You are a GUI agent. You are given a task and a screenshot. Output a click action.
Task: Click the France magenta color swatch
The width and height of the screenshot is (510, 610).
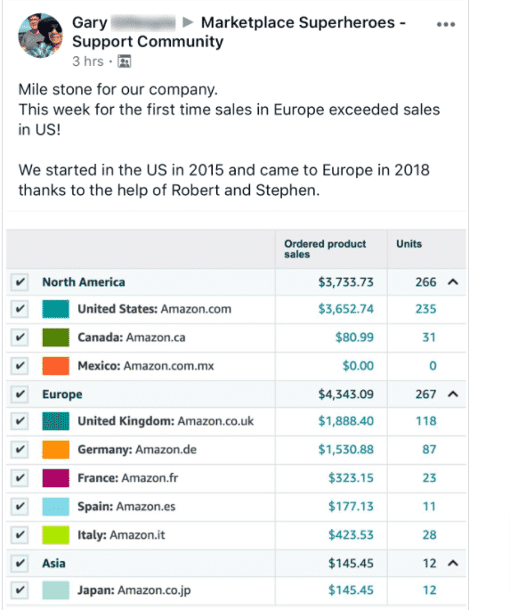[x=55, y=478]
